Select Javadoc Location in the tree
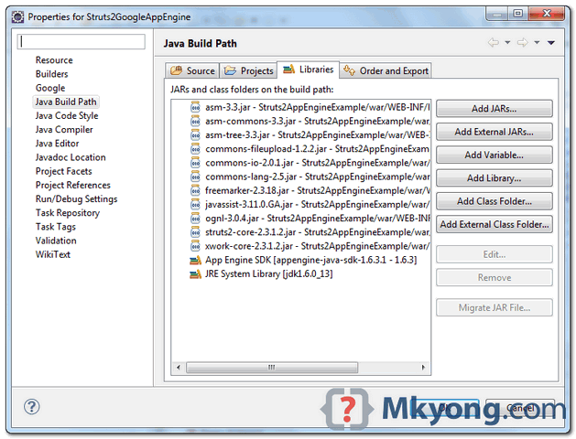 coord(71,157)
